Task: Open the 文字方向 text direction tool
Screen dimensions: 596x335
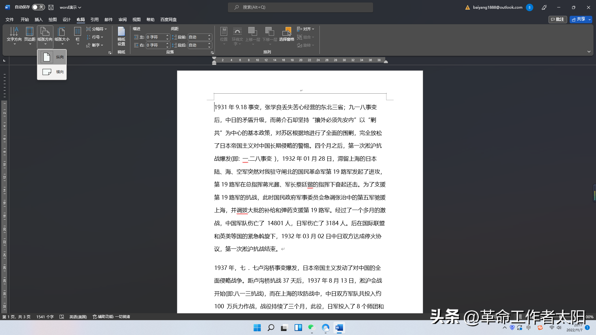Action: (14, 36)
